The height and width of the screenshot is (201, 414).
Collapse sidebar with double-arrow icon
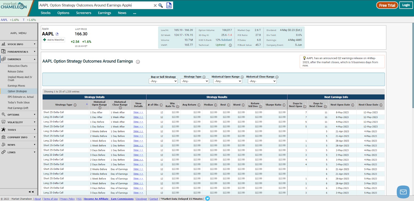point(31,192)
